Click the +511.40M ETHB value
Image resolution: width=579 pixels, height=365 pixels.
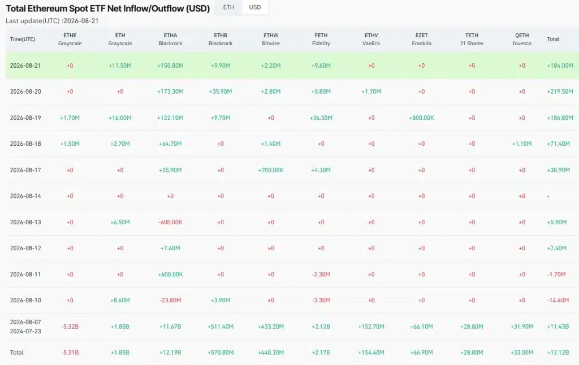click(221, 327)
